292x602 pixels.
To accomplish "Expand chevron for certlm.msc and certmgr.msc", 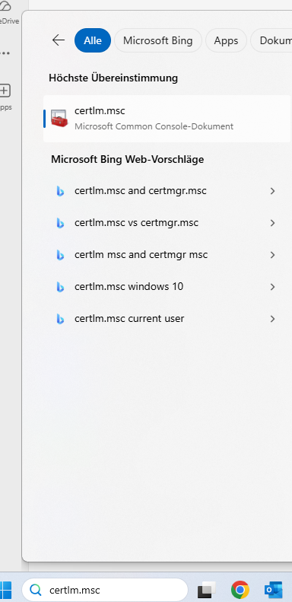I will (x=272, y=191).
